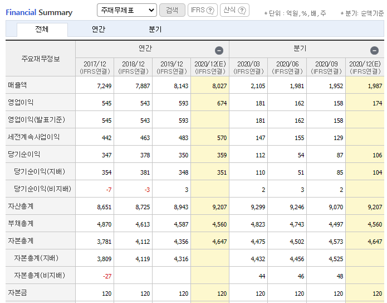This screenshot has width=387, height=303.
Task: Click the 106 quarterly net income estimate
Action: pos(378,155)
